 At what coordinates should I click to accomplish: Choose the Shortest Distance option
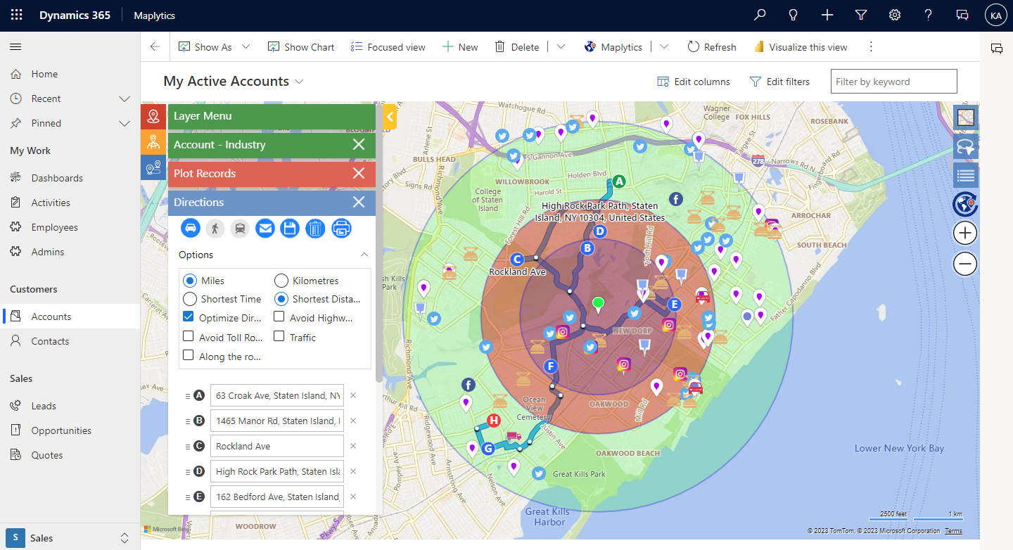[281, 299]
